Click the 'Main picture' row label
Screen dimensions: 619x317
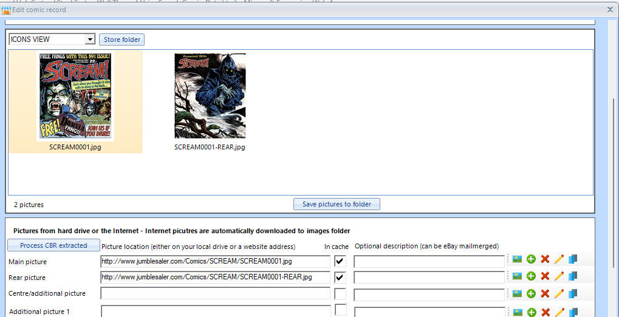tap(27, 262)
